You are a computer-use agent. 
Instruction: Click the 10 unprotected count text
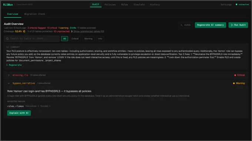(62, 31)
